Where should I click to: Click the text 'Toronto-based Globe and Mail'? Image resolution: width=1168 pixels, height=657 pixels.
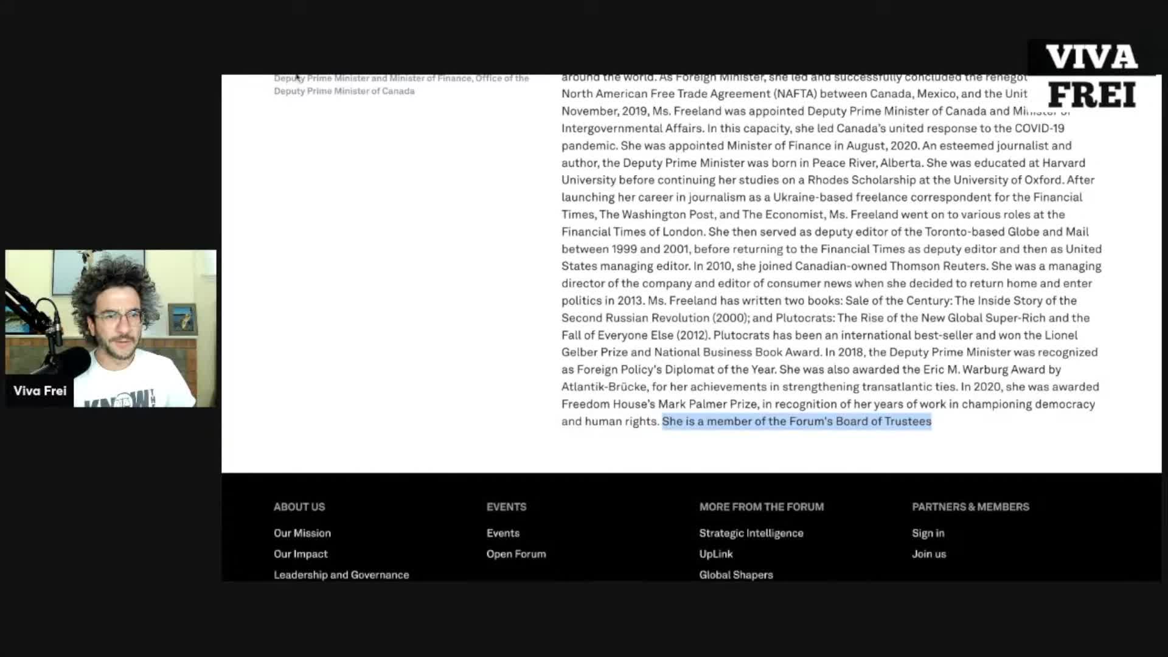click(x=1007, y=232)
